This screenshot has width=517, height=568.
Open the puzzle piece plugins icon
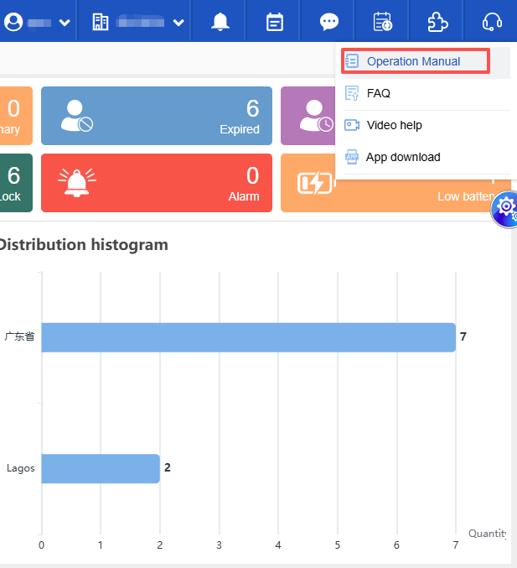(437, 22)
